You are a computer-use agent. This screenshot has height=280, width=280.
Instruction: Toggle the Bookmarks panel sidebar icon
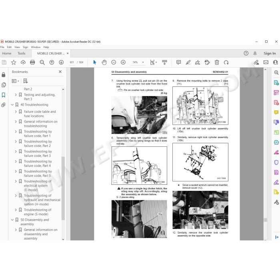4,95
